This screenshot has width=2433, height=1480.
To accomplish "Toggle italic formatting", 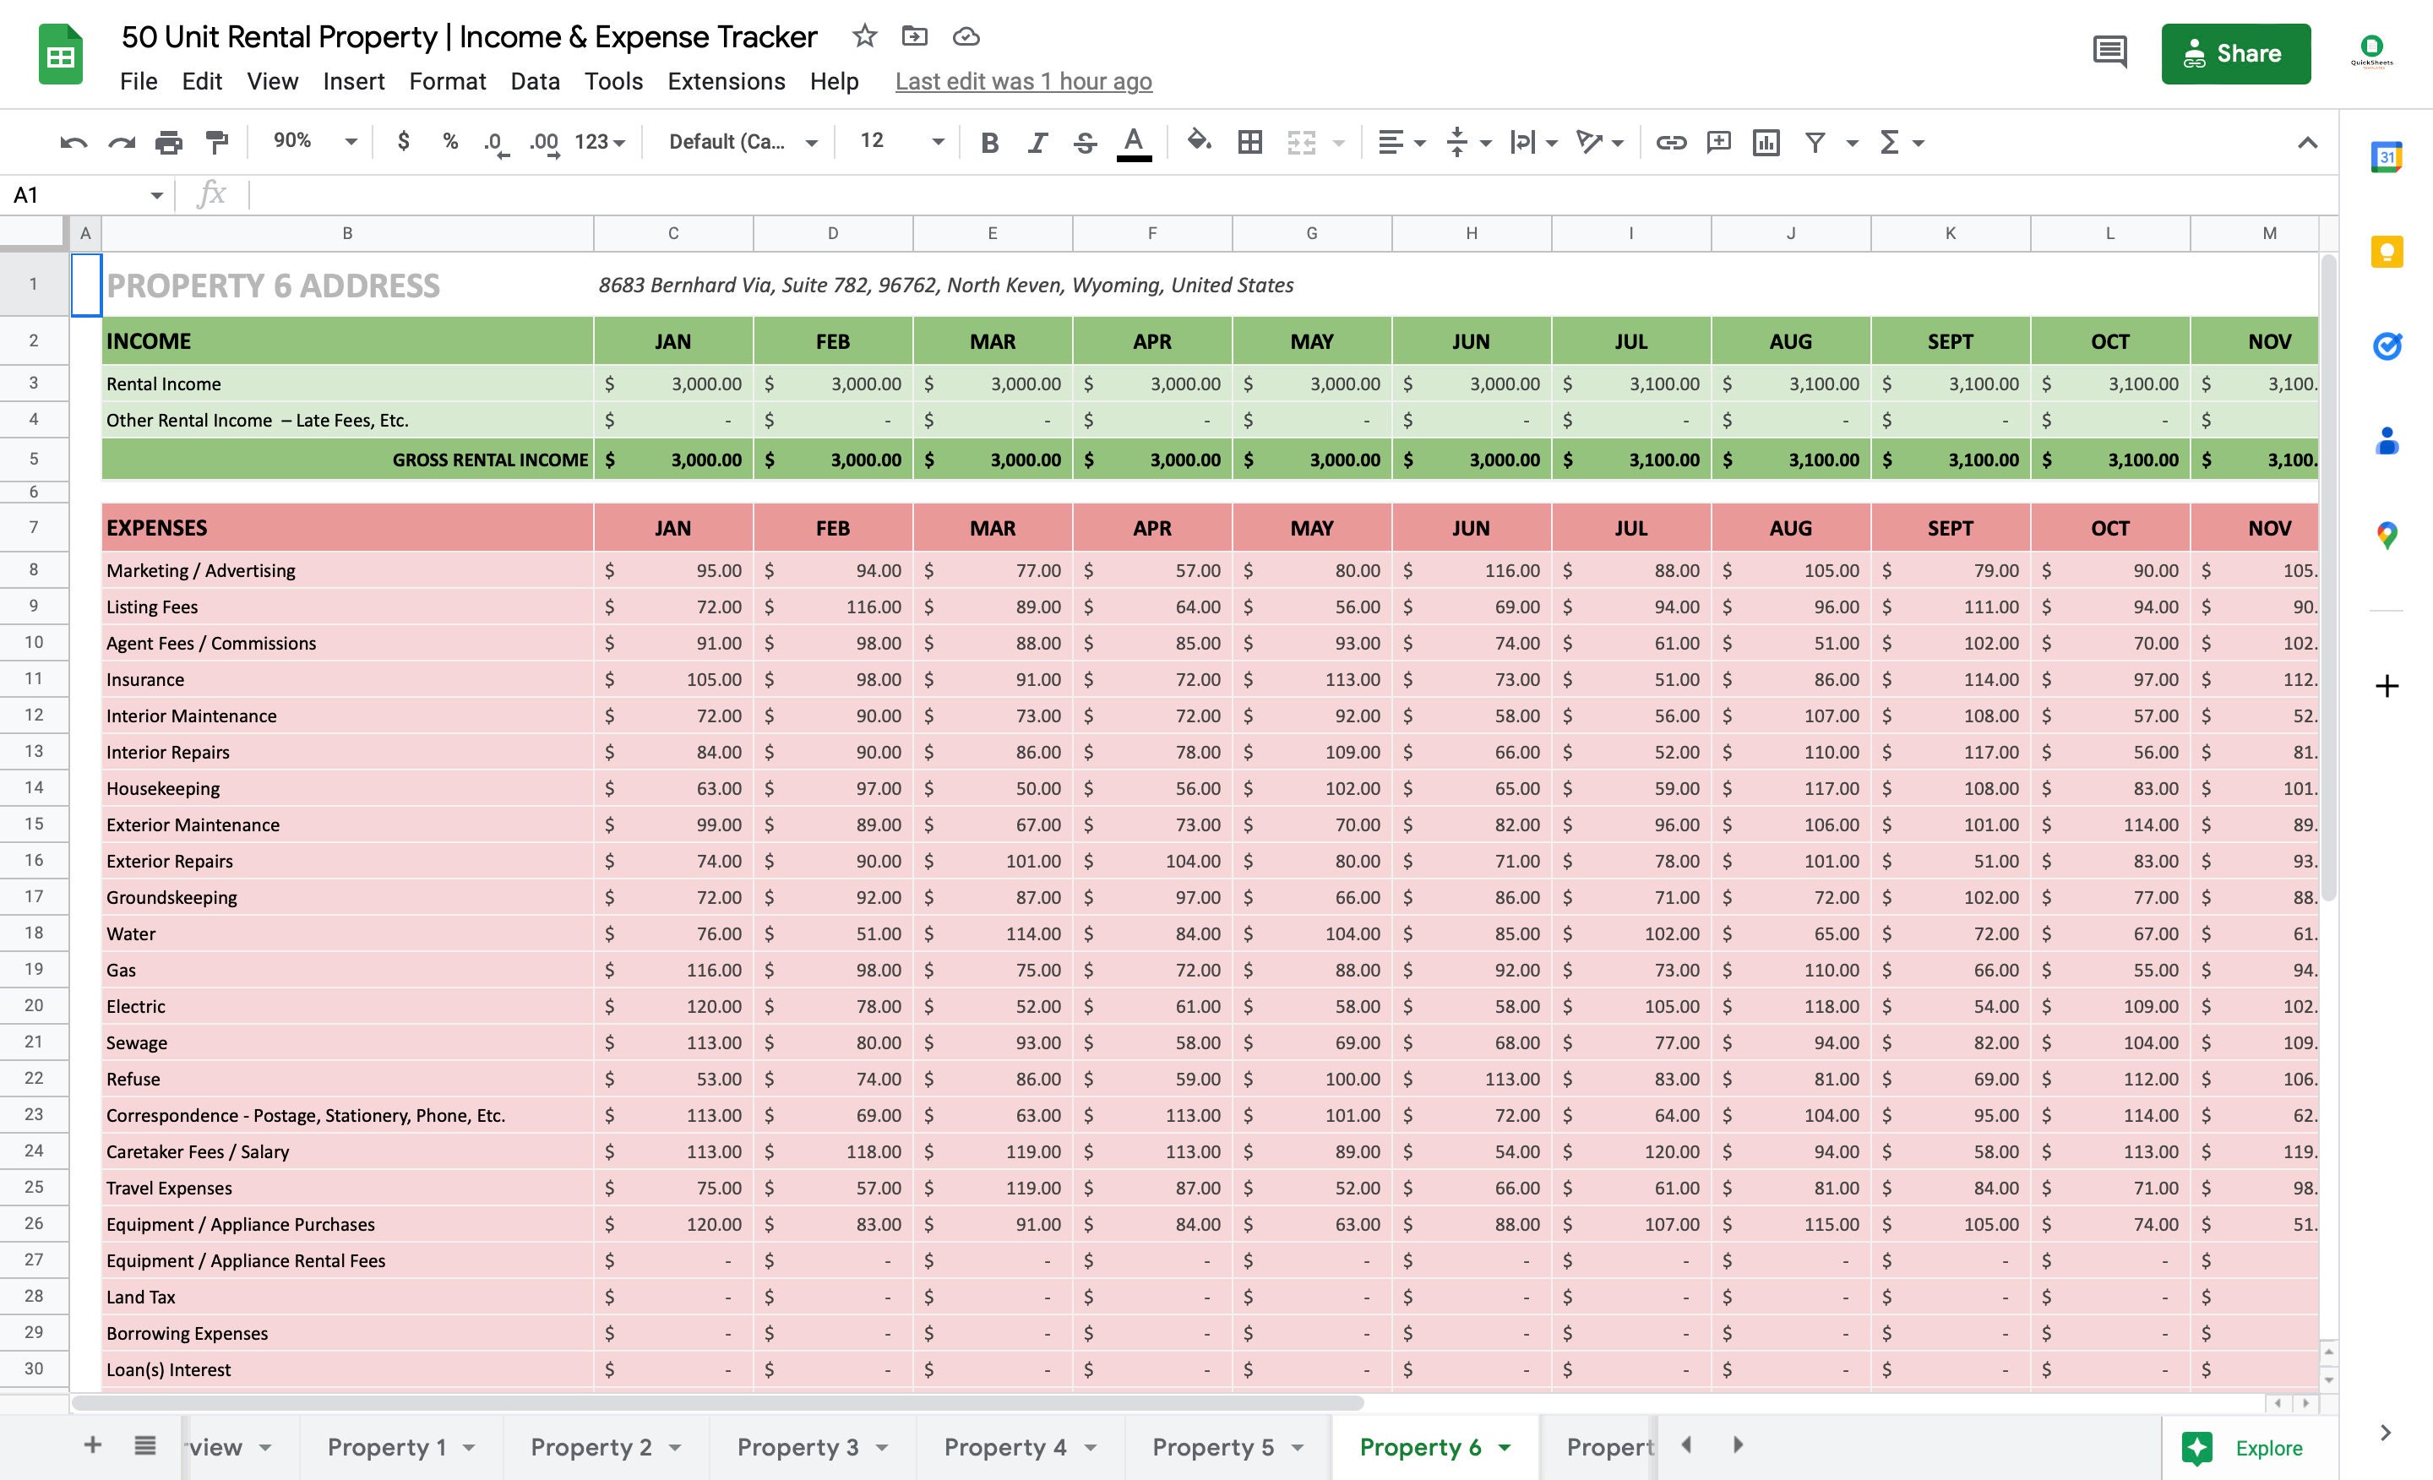I will click(1037, 143).
